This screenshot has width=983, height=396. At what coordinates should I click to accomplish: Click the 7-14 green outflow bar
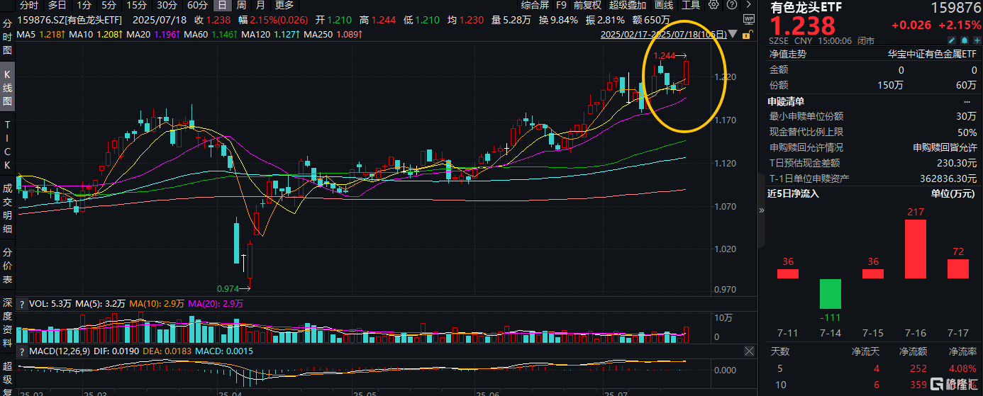[x=831, y=293]
